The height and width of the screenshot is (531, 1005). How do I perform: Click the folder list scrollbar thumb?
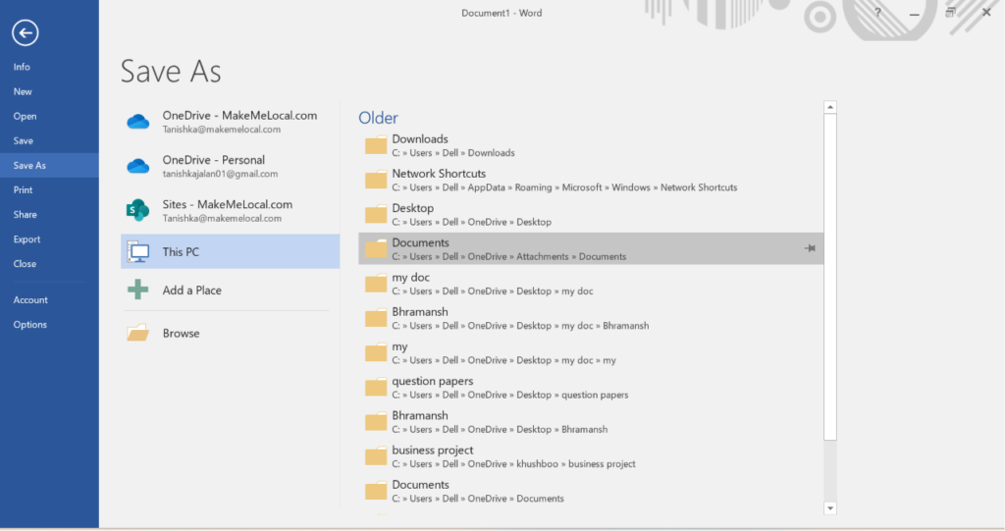pos(830,277)
